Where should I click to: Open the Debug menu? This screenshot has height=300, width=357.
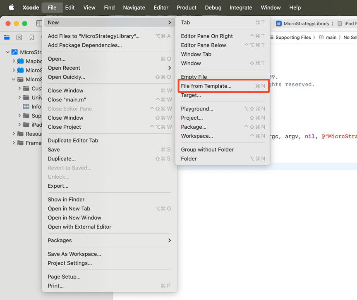pos(213,7)
